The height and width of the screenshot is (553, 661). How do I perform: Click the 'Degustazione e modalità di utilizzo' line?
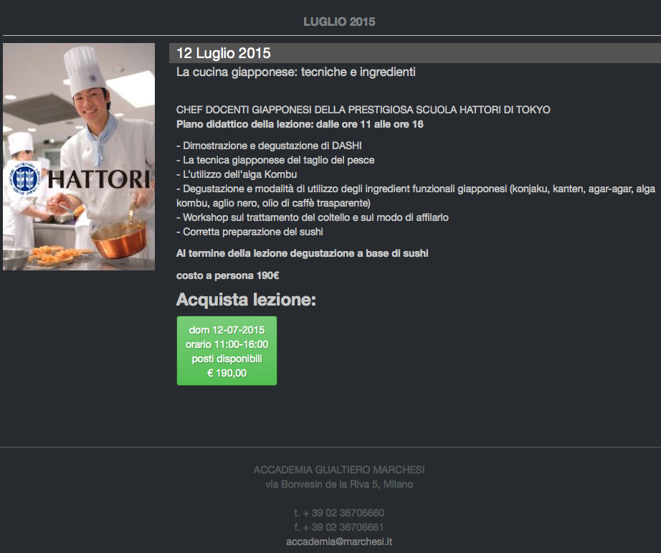pyautogui.click(x=416, y=196)
